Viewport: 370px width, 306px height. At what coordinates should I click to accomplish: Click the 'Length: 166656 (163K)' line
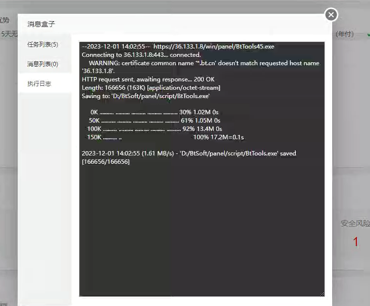151,88
